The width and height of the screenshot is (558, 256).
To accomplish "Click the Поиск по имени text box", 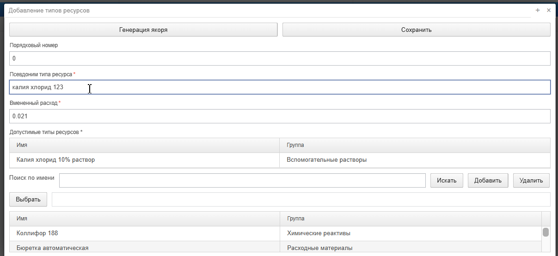I will (x=243, y=181).
